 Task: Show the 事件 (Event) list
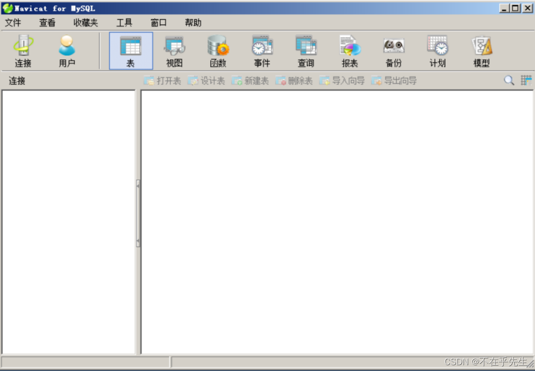(262, 51)
